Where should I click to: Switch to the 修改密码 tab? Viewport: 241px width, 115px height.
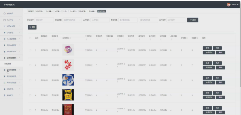40,11
